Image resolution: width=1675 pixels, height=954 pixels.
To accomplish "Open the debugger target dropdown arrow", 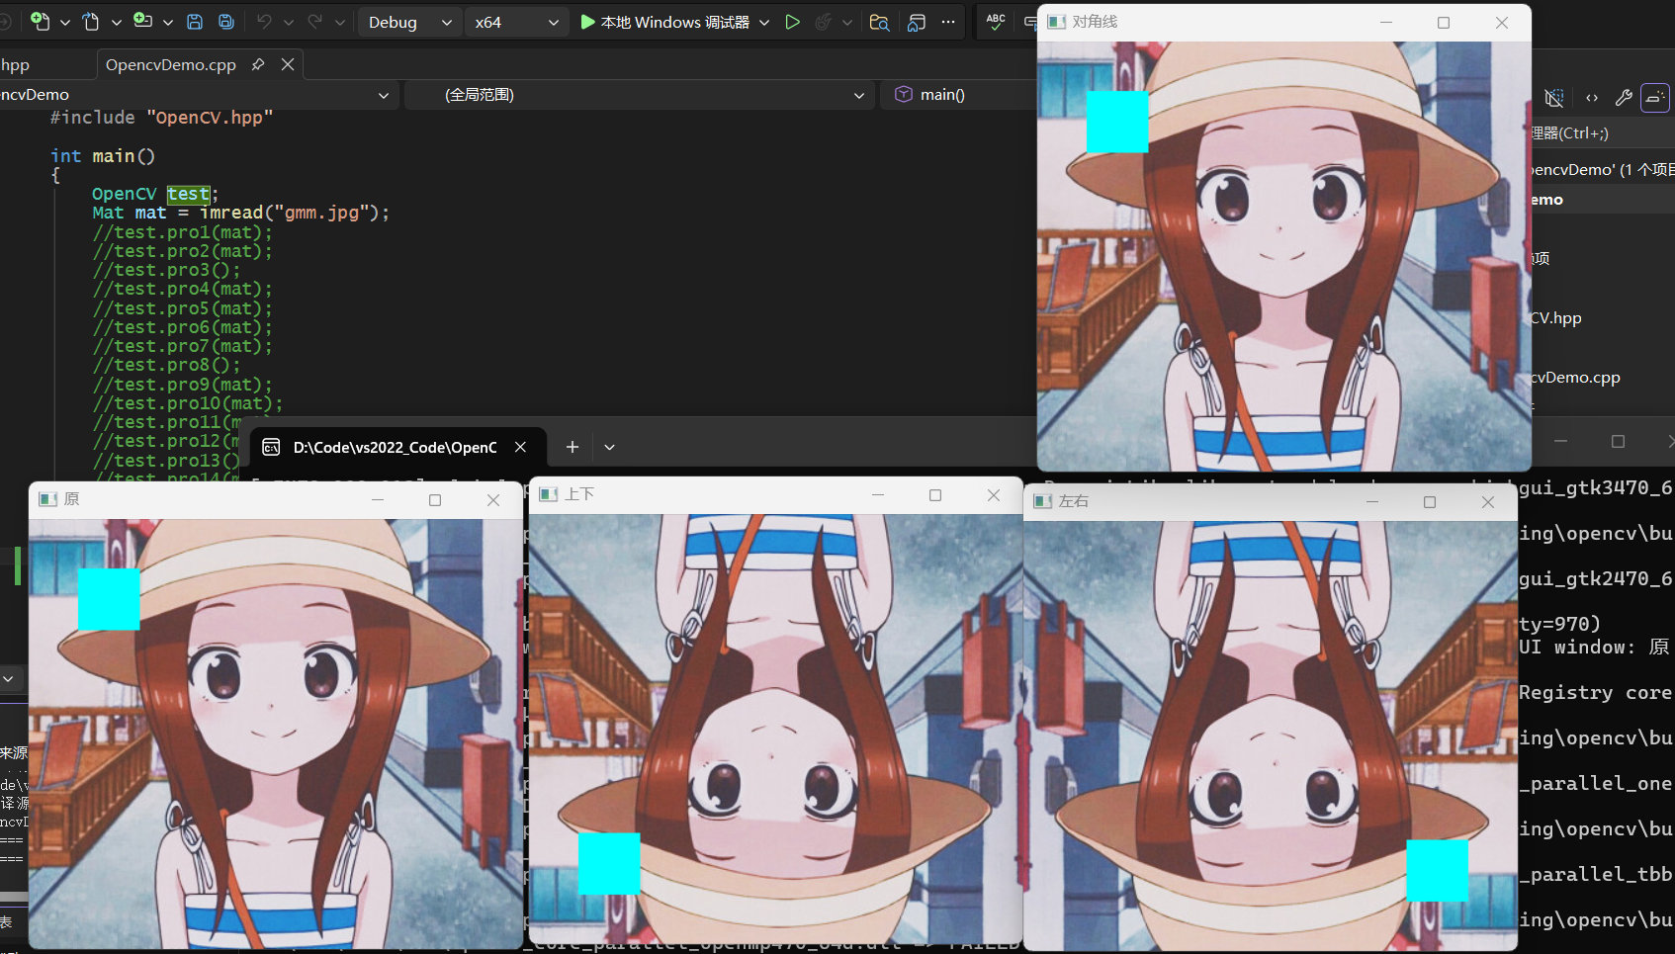I will [x=764, y=22].
